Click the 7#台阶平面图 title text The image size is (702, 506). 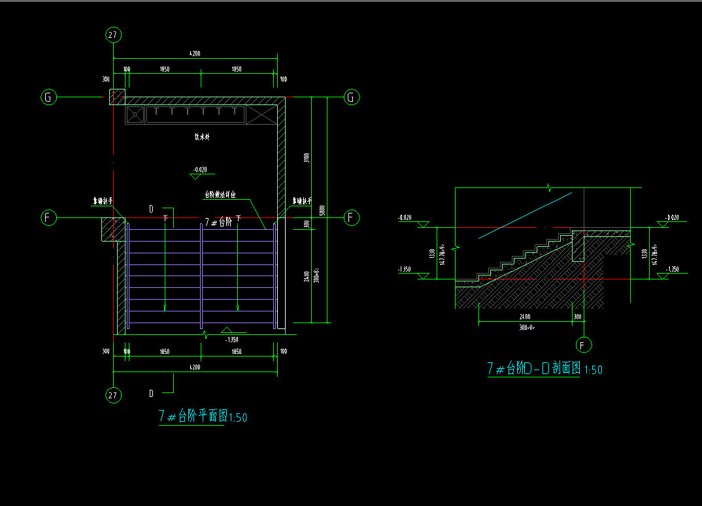point(203,416)
